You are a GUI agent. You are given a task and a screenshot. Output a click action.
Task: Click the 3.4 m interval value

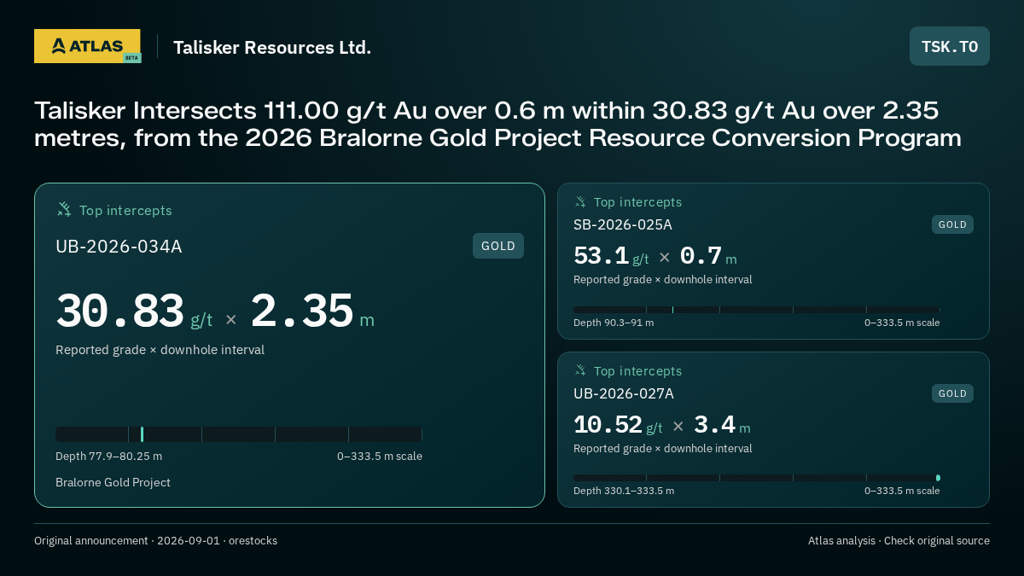click(722, 425)
